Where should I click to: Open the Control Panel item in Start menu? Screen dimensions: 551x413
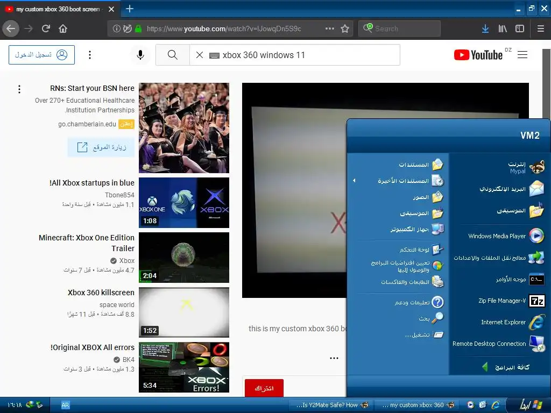tap(421, 250)
